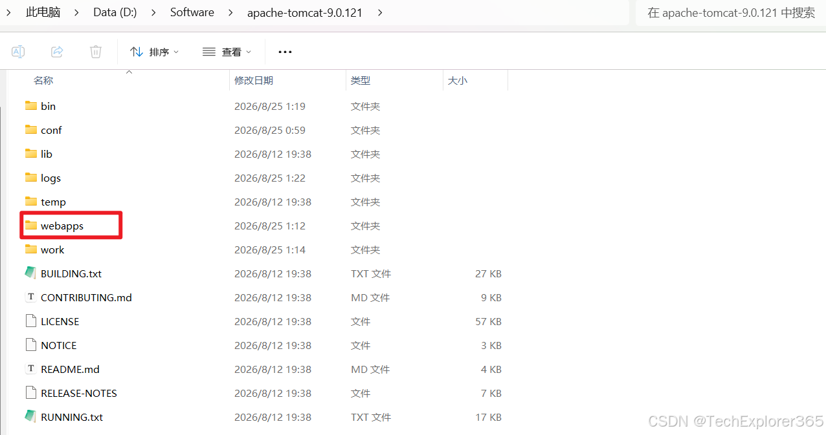Select the RUNNING.txt file name

click(x=72, y=417)
